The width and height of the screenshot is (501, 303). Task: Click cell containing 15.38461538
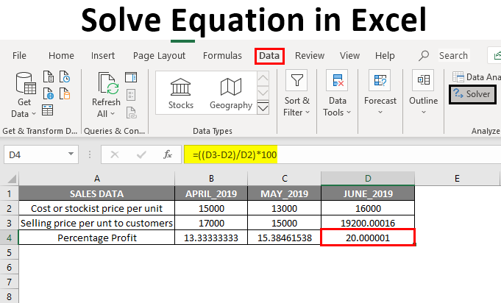pos(285,238)
